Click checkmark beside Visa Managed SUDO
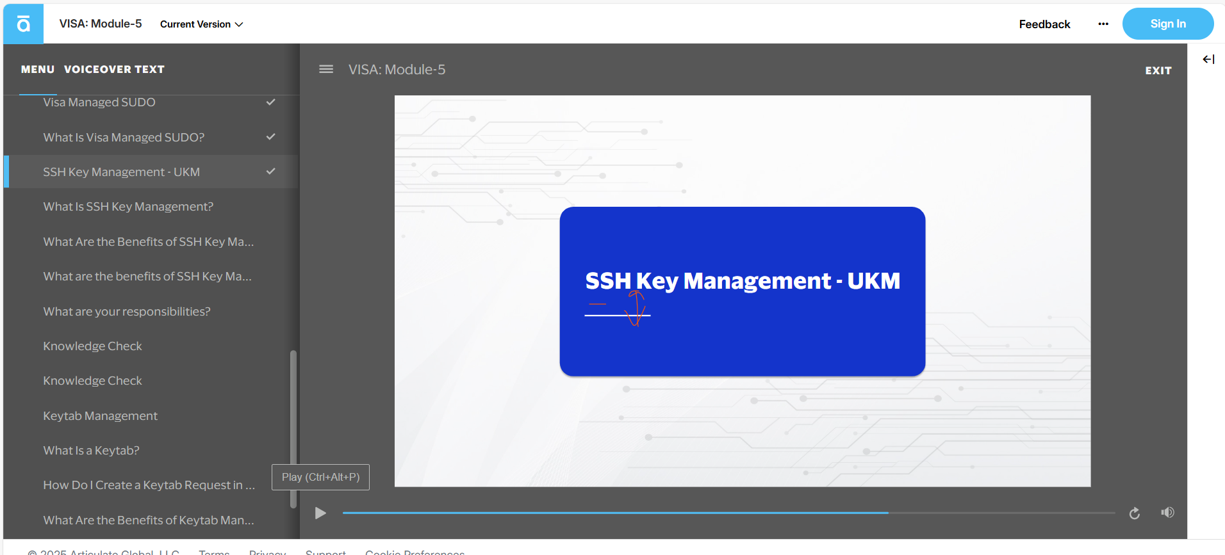The width and height of the screenshot is (1225, 555). [x=271, y=102]
